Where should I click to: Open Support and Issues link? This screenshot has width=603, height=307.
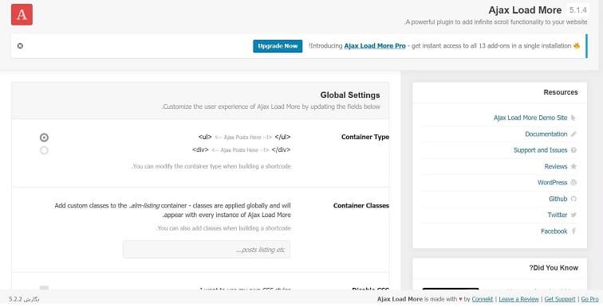pyautogui.click(x=540, y=150)
